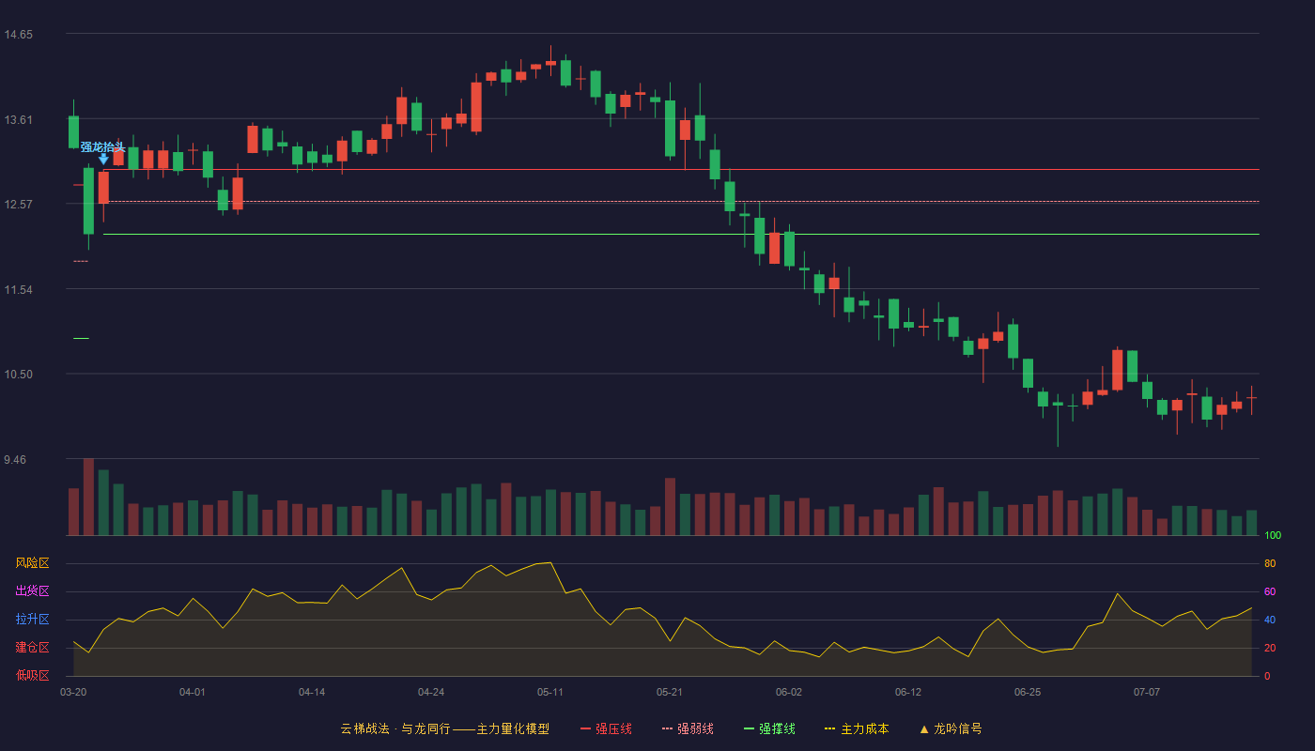Click the green 强撑线 legend line marker
Viewport: 1315px width, 751px height.
coord(749,728)
